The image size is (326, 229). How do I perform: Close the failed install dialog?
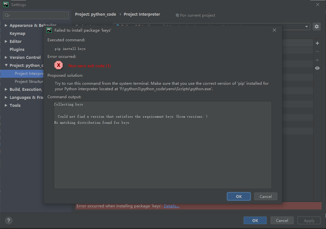[274, 30]
